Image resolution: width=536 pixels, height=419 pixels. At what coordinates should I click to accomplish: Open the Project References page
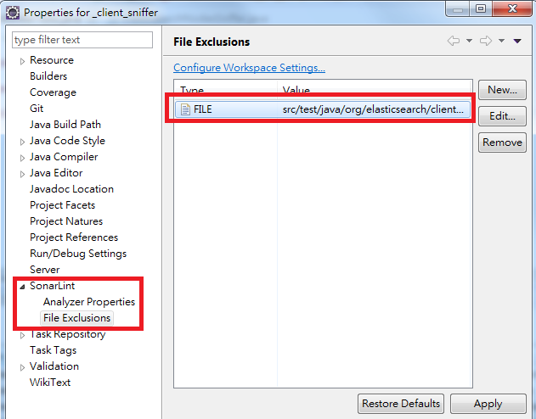(74, 237)
